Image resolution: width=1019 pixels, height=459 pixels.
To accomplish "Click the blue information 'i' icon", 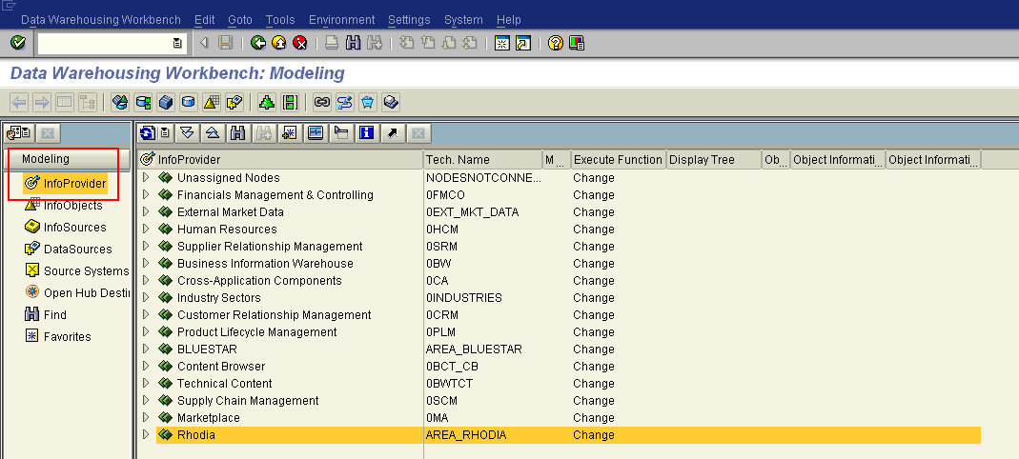I will pyautogui.click(x=367, y=132).
